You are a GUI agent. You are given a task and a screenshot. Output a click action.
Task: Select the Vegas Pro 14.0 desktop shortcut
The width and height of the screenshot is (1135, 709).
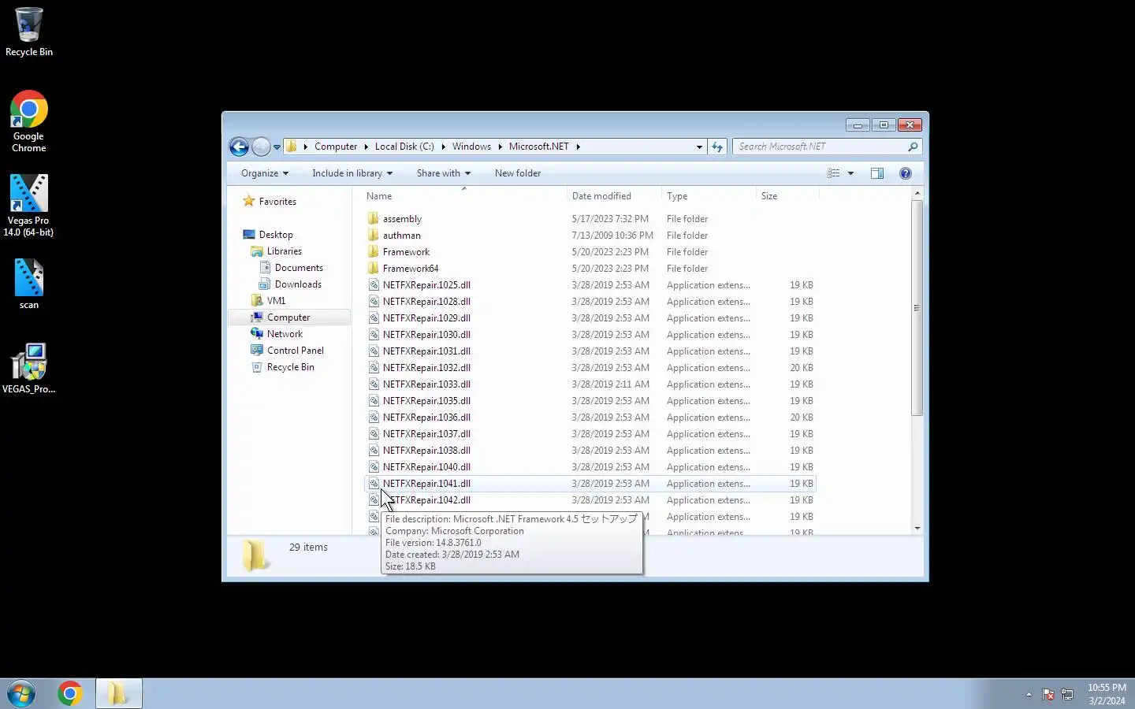point(28,205)
